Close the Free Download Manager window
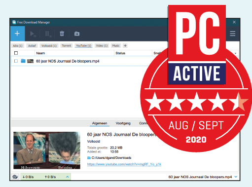 pos(234,22)
